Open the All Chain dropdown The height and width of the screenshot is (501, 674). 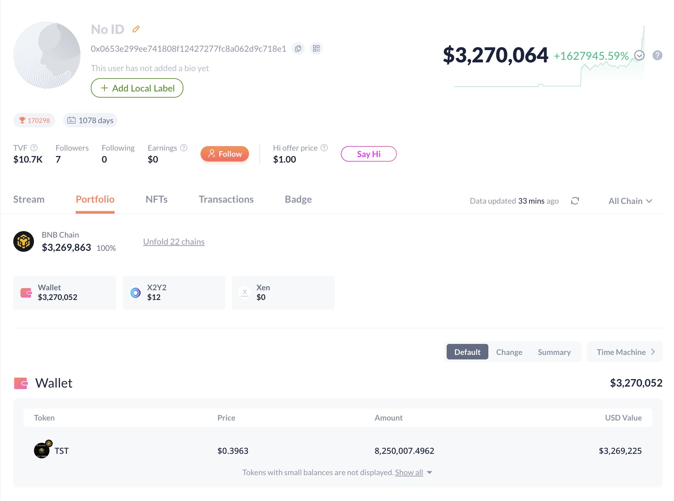pyautogui.click(x=630, y=201)
